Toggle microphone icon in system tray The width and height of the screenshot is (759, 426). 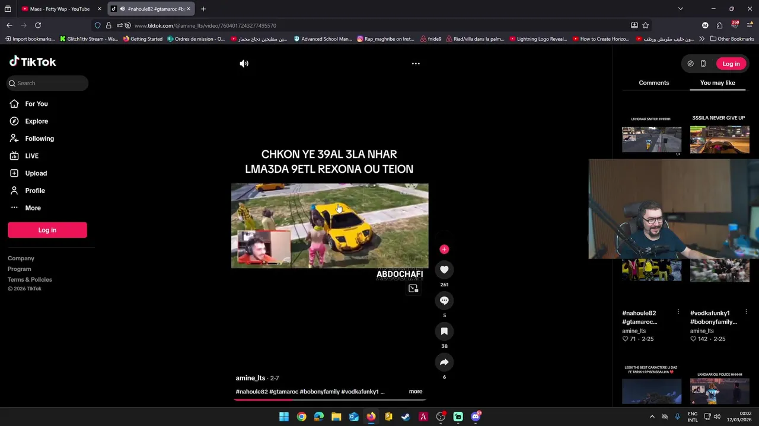677,417
